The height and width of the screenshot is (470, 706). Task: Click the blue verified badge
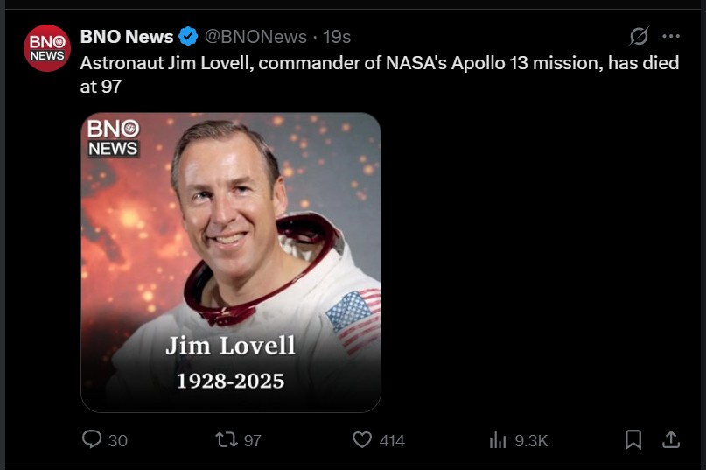coord(188,37)
